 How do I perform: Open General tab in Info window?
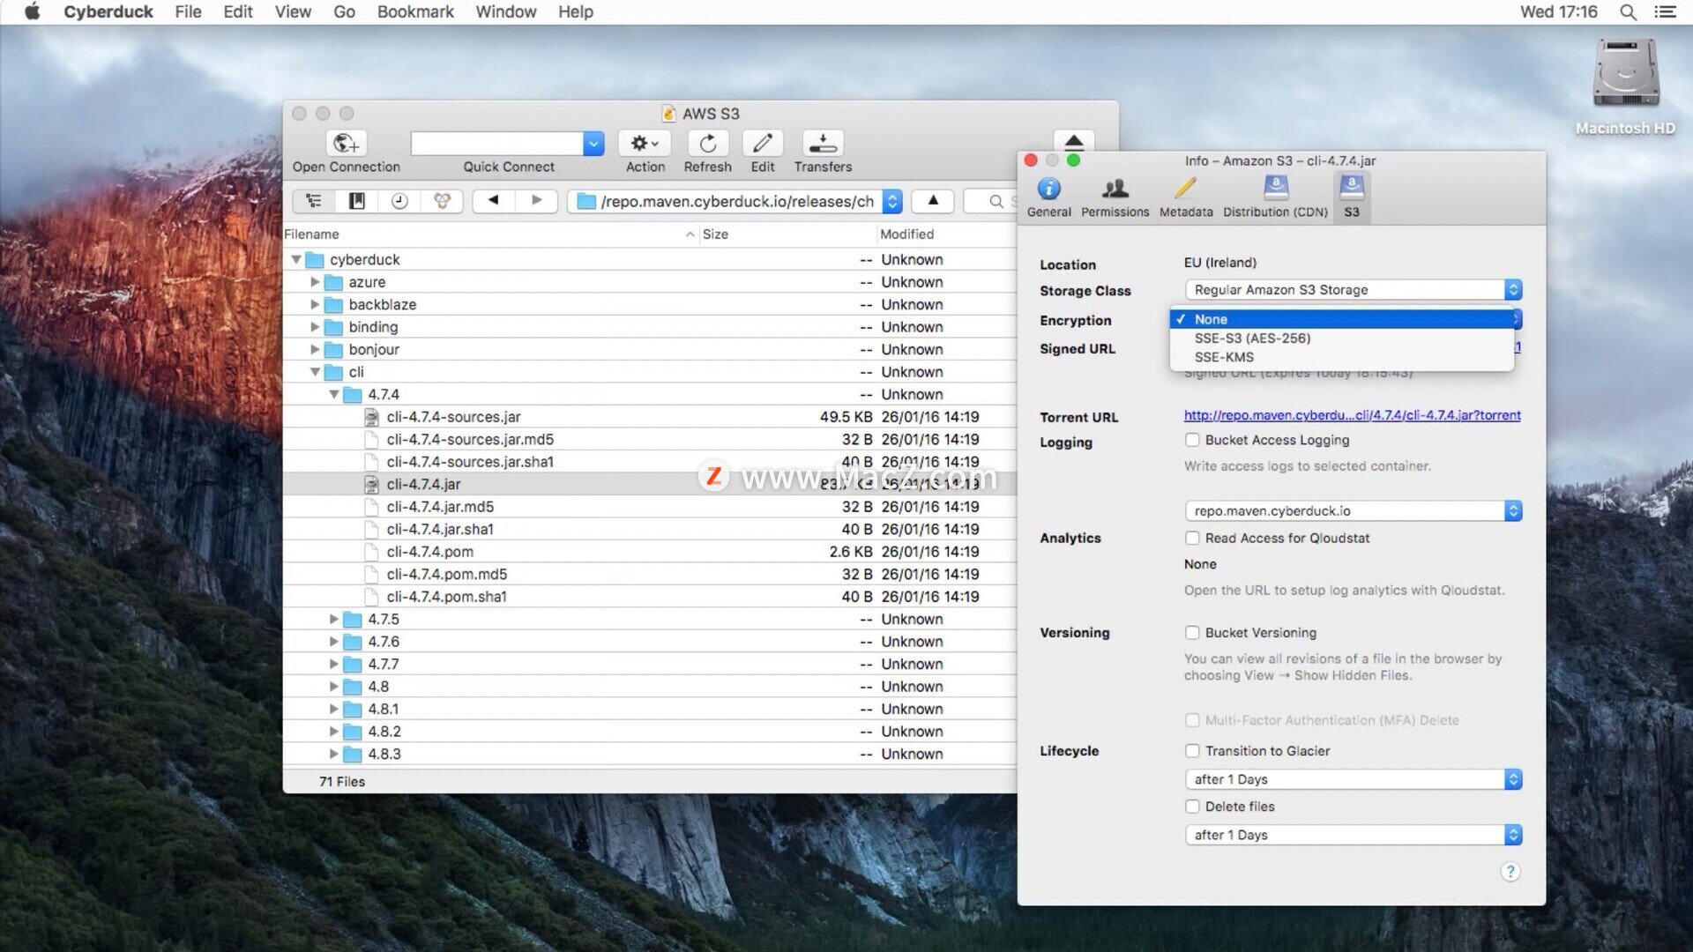[1048, 197]
